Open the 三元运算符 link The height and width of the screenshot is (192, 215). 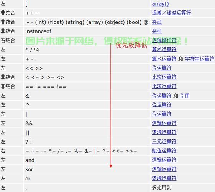click(x=164, y=142)
